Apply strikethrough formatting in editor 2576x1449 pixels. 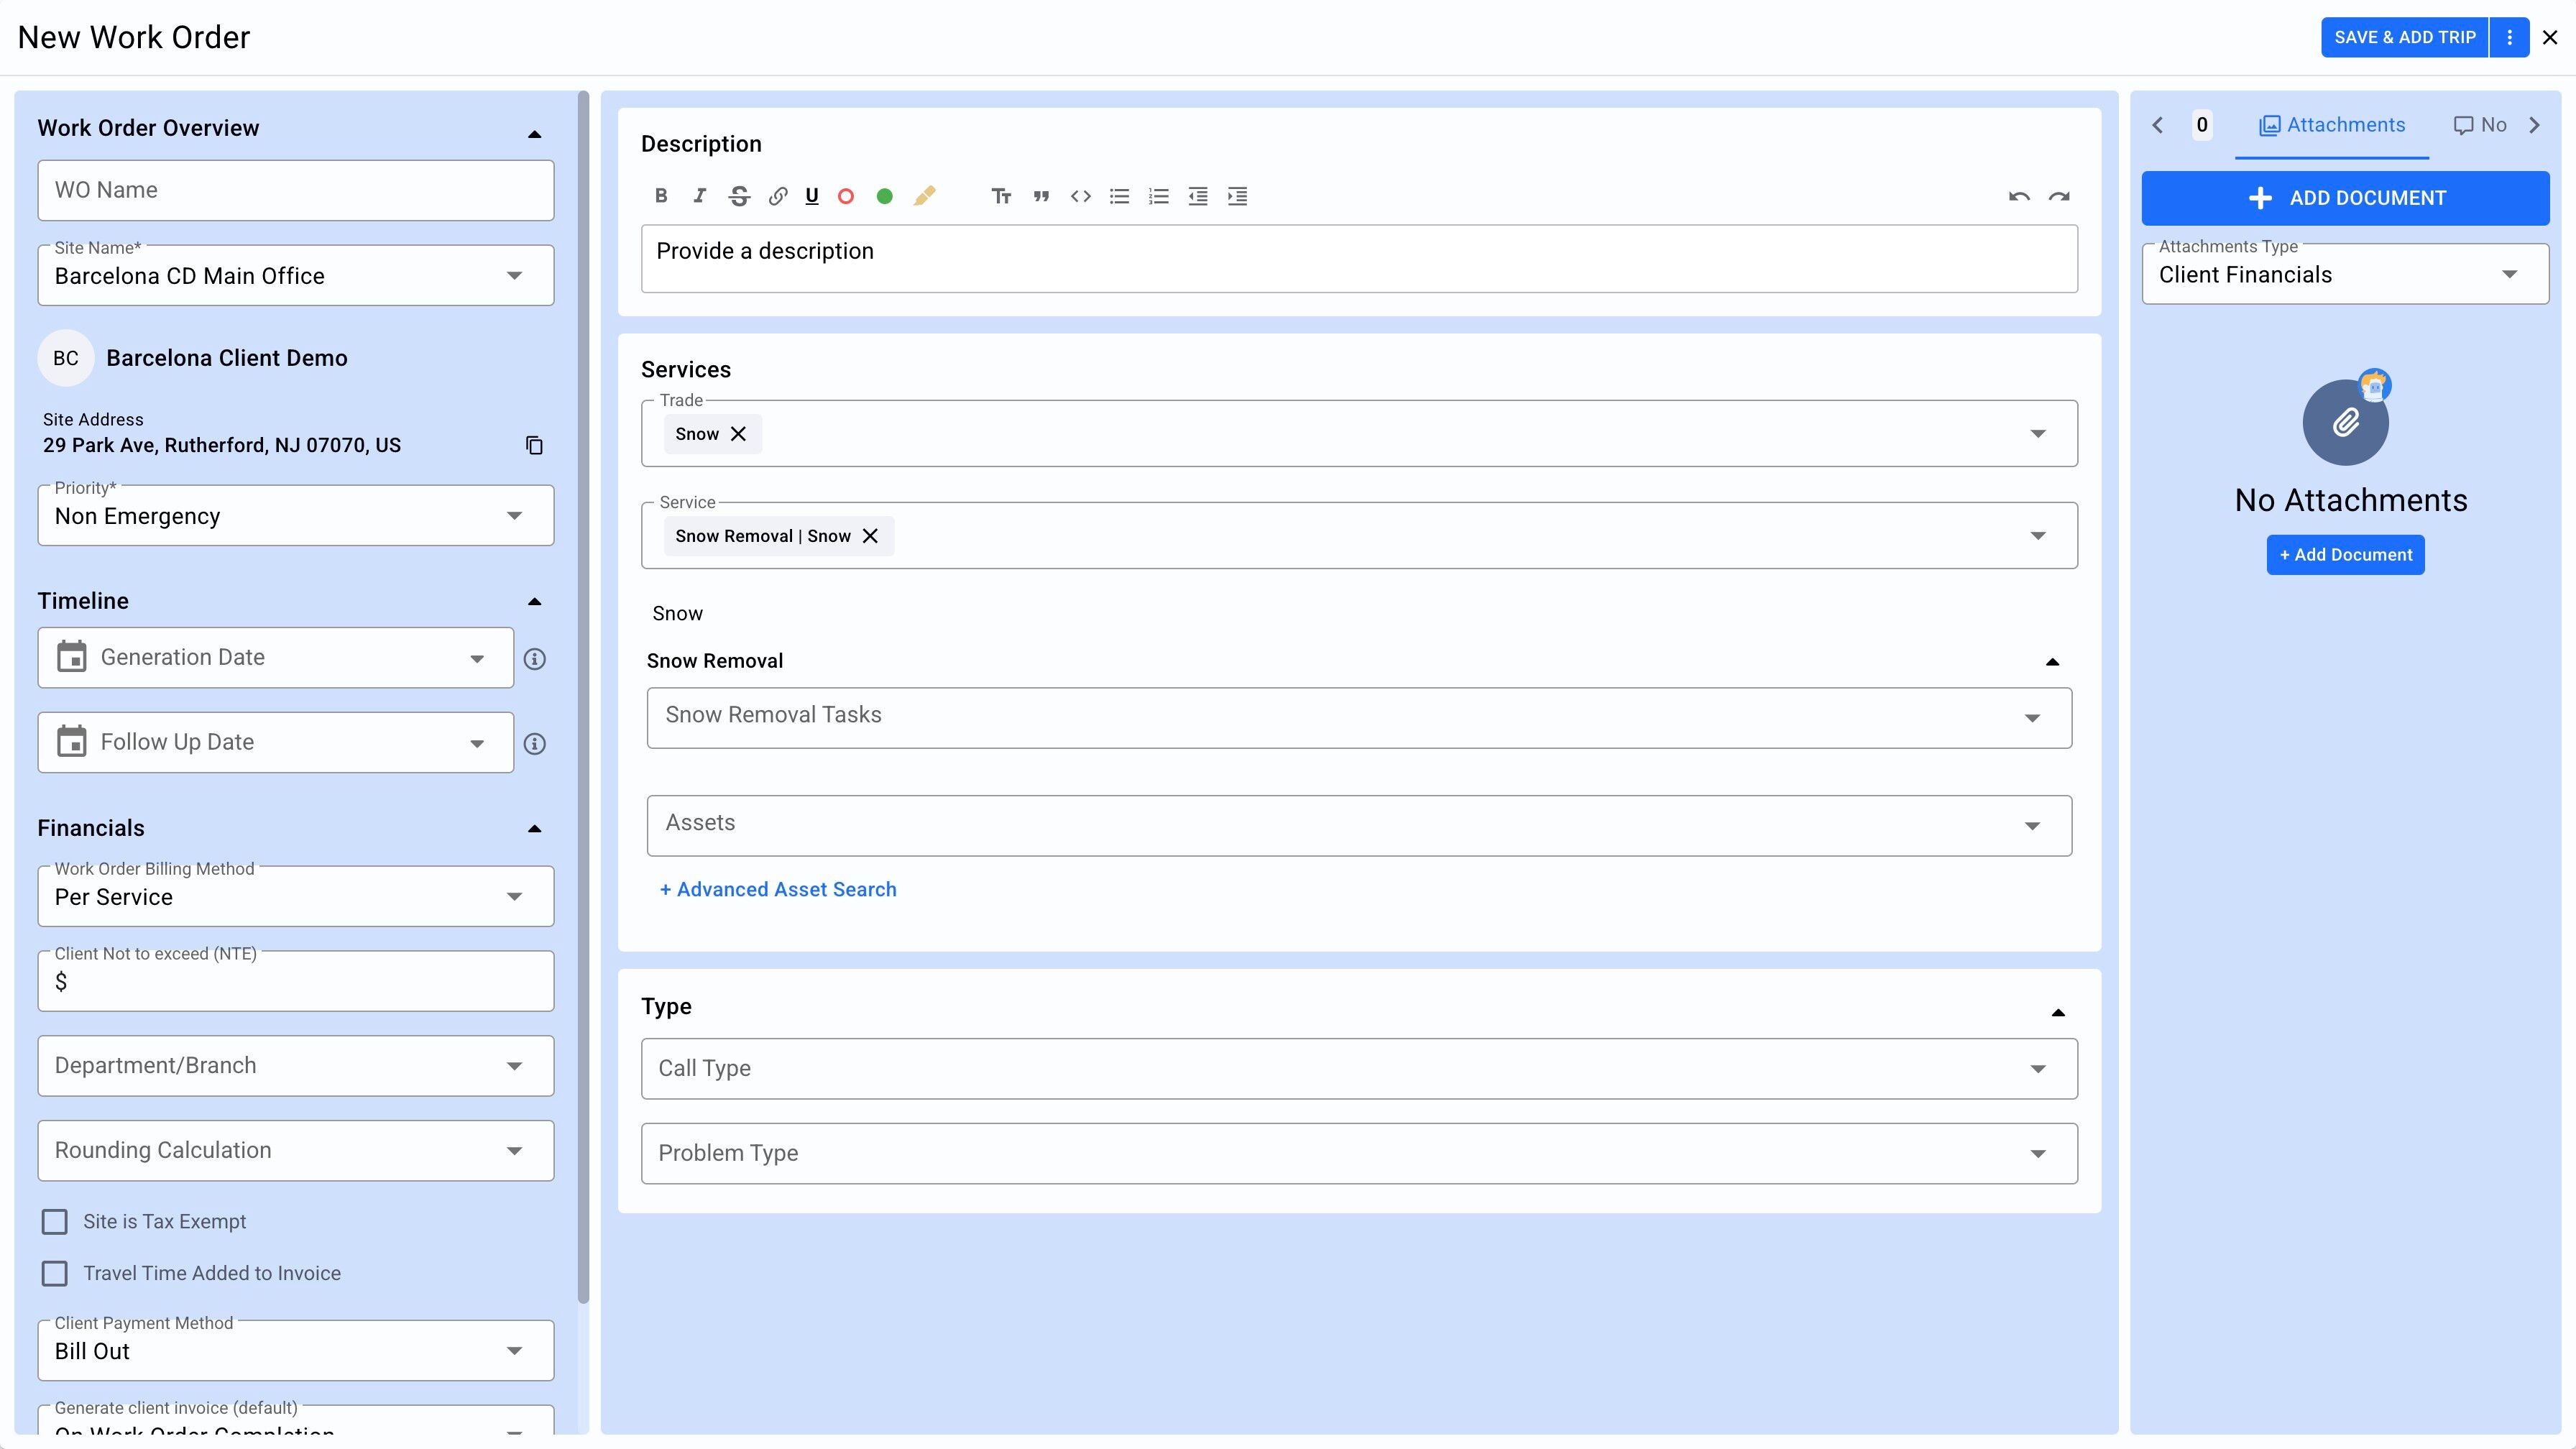pos(739,196)
